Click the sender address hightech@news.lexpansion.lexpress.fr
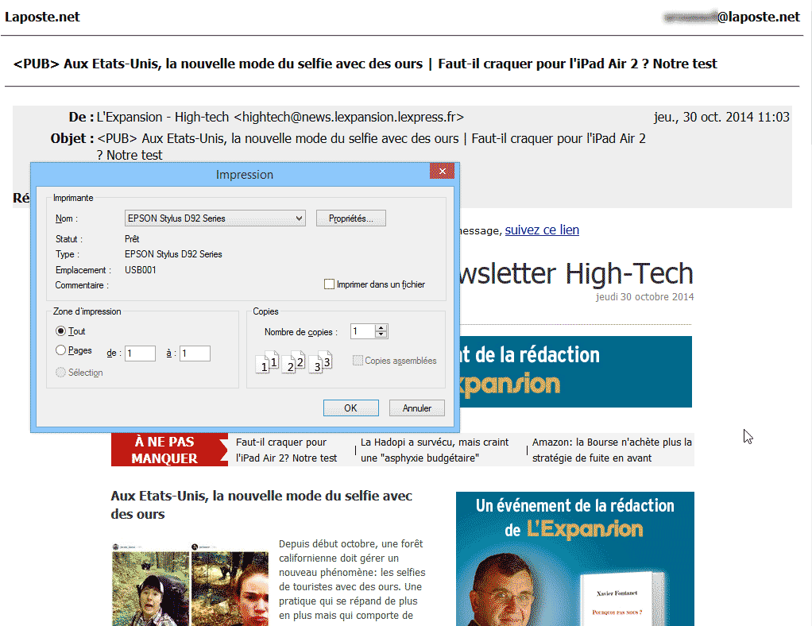Screen dimensions: 812x626 [349, 117]
